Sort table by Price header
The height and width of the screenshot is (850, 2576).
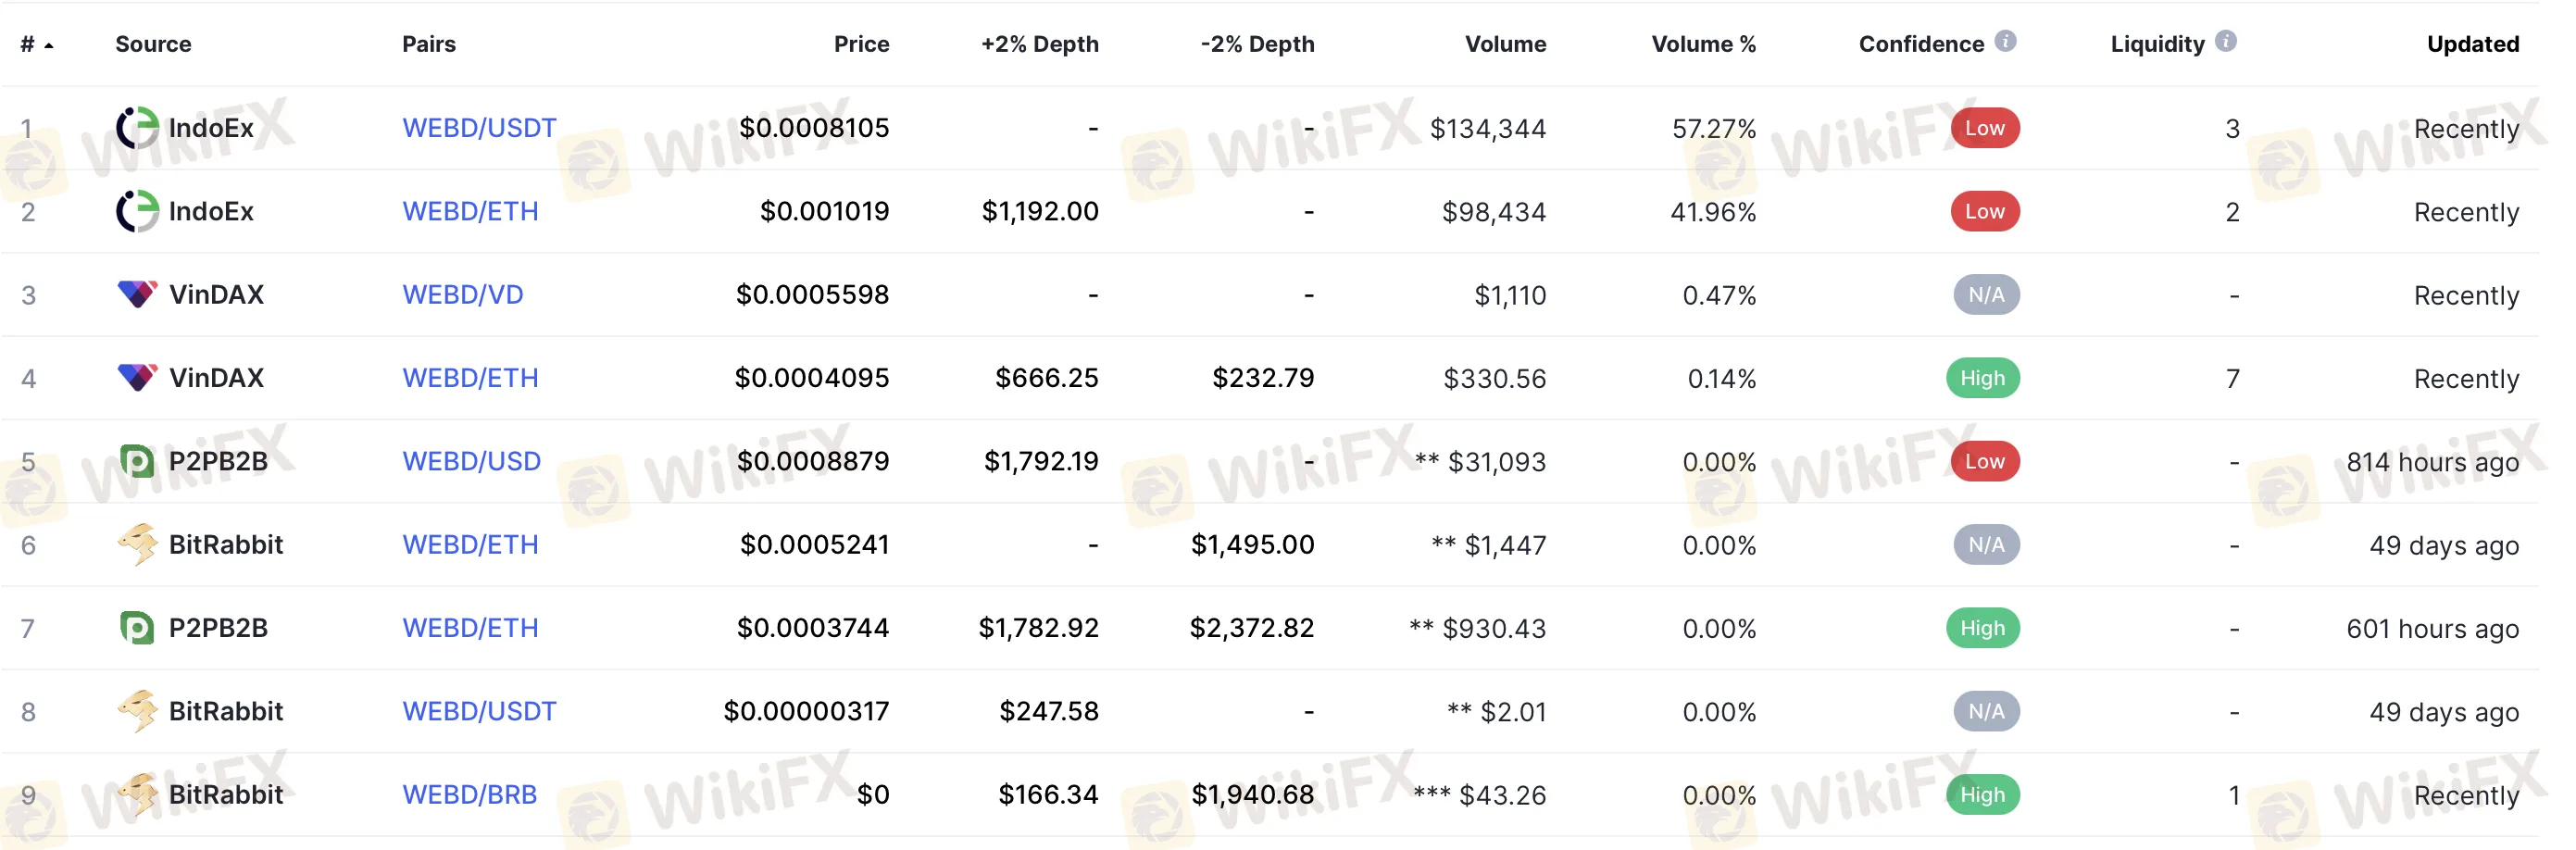[x=861, y=44]
